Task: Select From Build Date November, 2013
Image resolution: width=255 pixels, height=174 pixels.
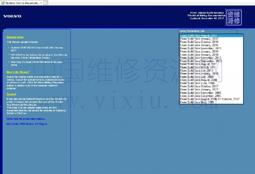Action: 211,58
